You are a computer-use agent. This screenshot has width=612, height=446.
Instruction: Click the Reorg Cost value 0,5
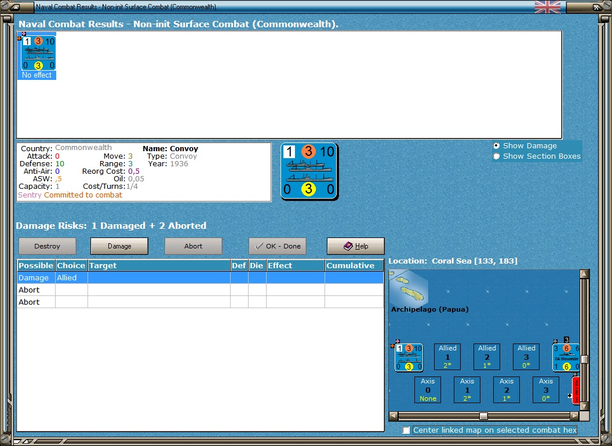tap(133, 171)
